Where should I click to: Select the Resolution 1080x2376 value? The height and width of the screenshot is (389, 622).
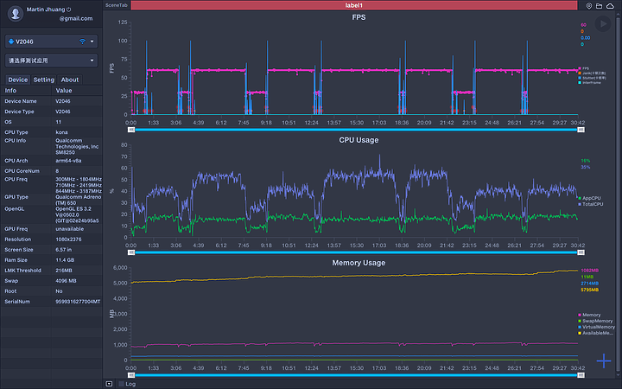click(x=68, y=239)
